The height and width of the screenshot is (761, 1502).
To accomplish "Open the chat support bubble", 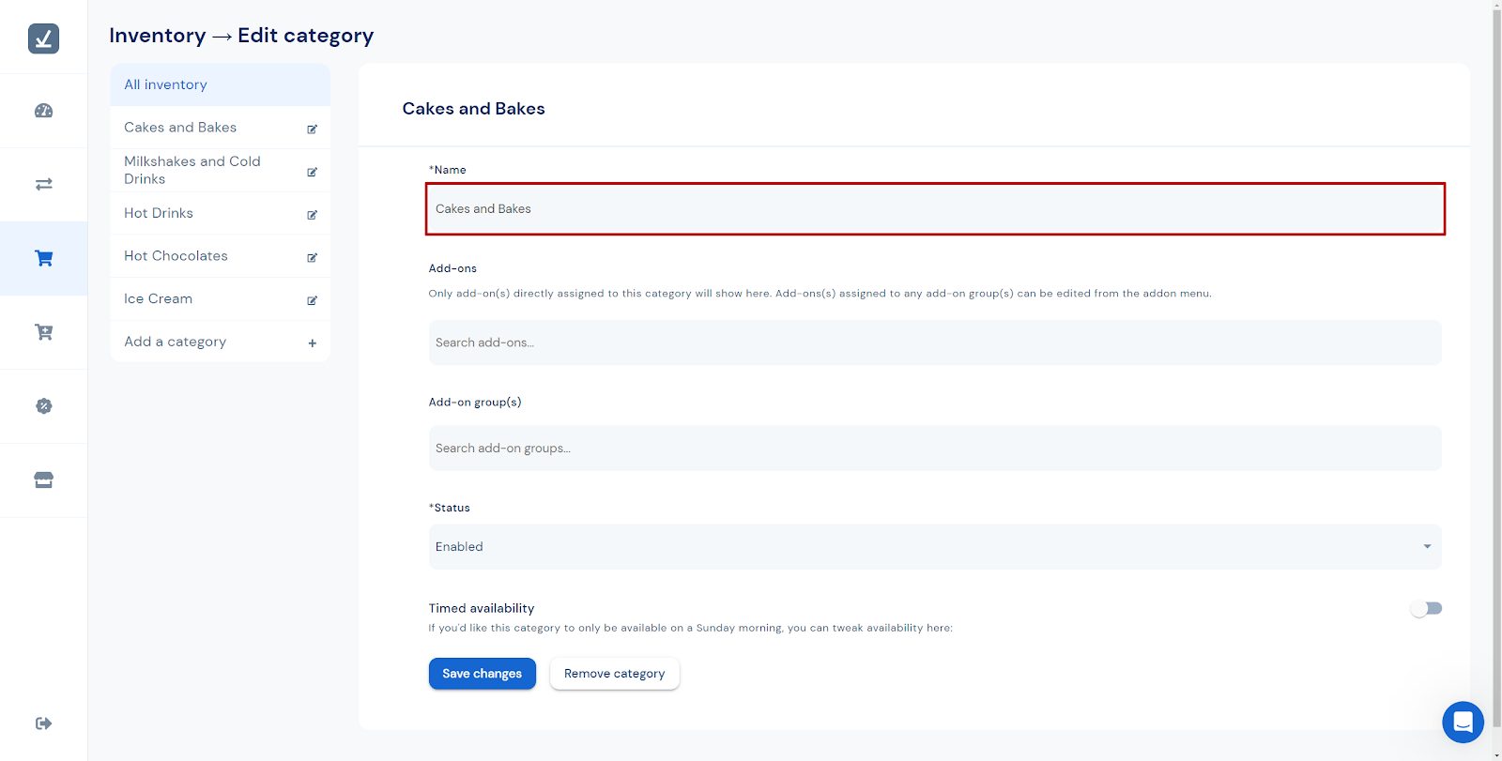I will pyautogui.click(x=1463, y=722).
